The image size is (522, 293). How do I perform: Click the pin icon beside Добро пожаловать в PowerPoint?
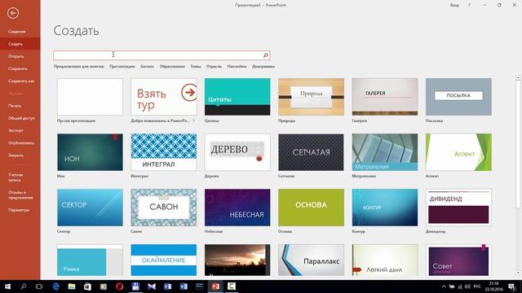point(194,120)
